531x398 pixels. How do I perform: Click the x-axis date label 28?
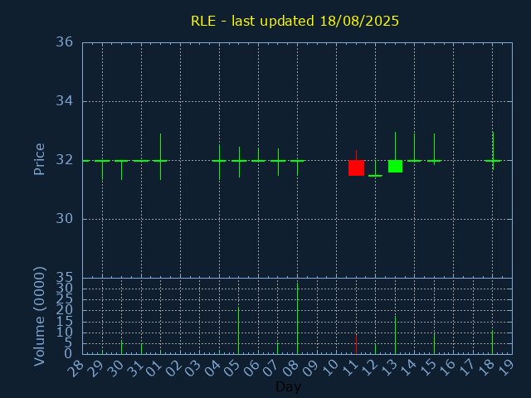pyautogui.click(x=76, y=368)
